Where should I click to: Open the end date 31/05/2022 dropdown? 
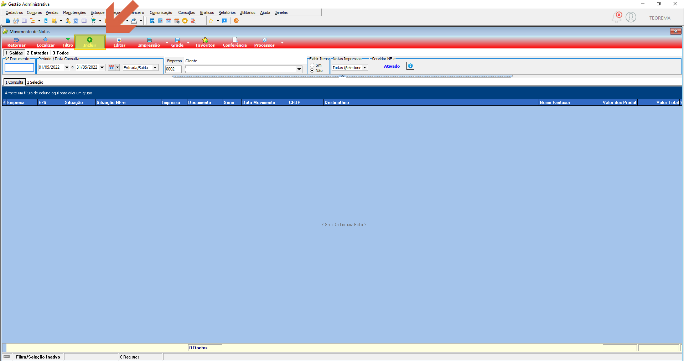click(102, 67)
